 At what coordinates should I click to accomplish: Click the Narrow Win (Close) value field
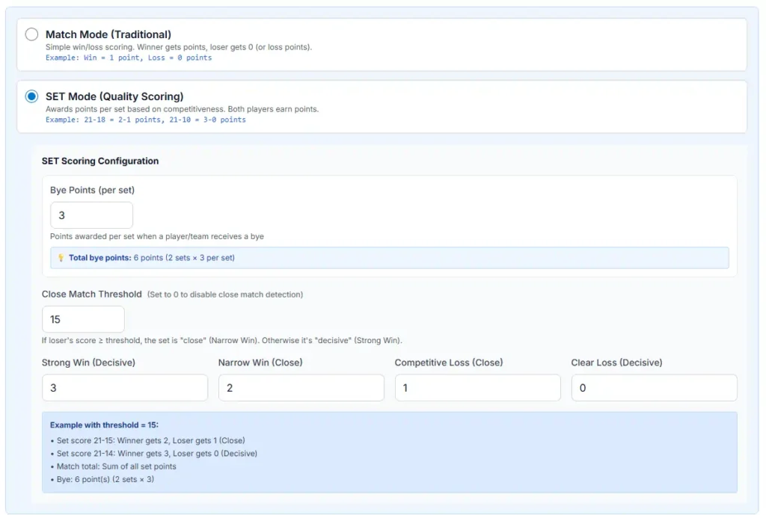click(301, 388)
